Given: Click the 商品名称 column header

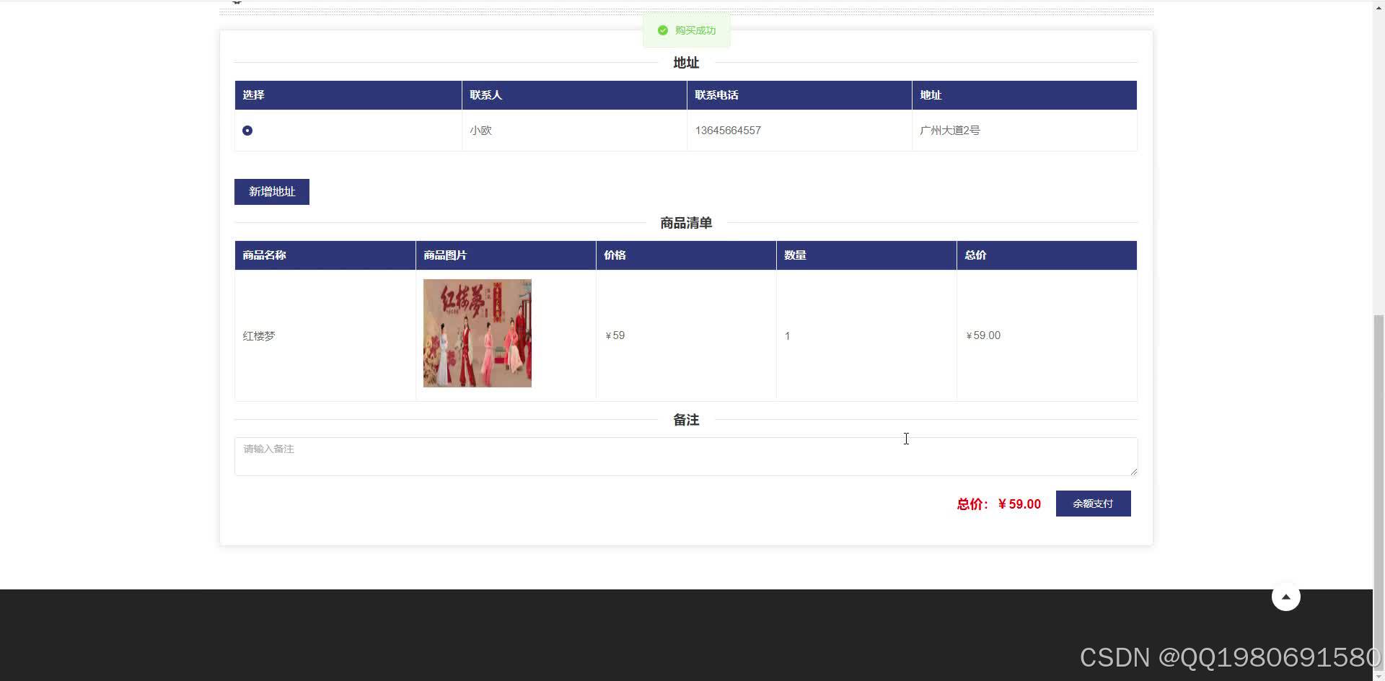Looking at the screenshot, I should [264, 255].
